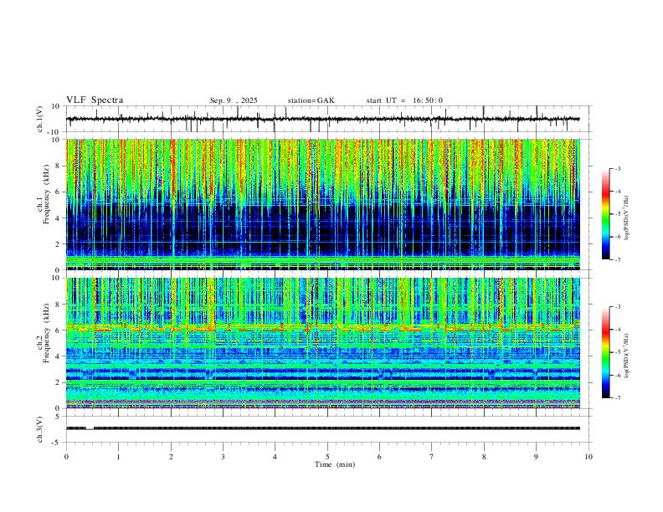663x512 pixels.
Task: Click the time axis tick label 7
Action: point(432,457)
